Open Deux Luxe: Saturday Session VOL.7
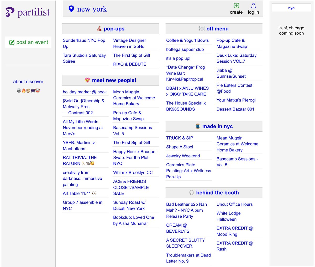 click(x=237, y=58)
